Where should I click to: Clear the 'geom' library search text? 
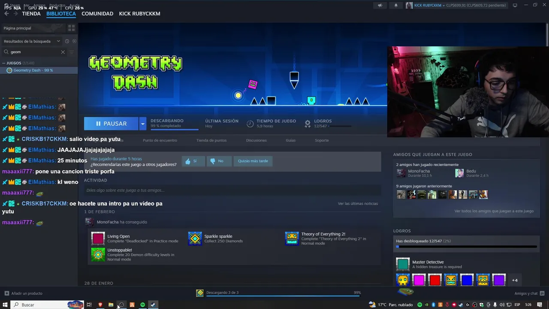point(63,52)
